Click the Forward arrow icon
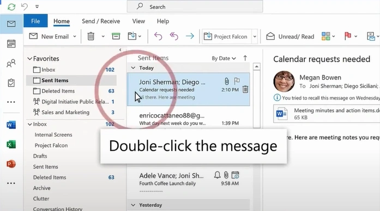Screen dimensions: 380x211 click(190, 36)
